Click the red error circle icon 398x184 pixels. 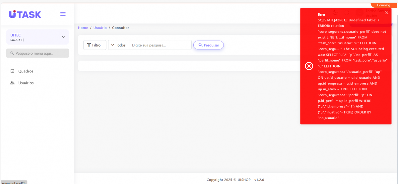[x=309, y=66]
